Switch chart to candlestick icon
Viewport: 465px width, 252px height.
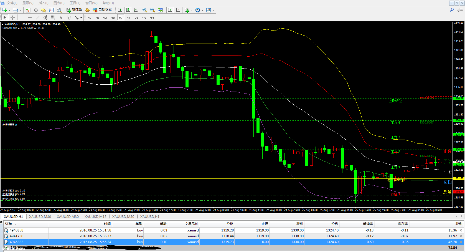(128, 10)
